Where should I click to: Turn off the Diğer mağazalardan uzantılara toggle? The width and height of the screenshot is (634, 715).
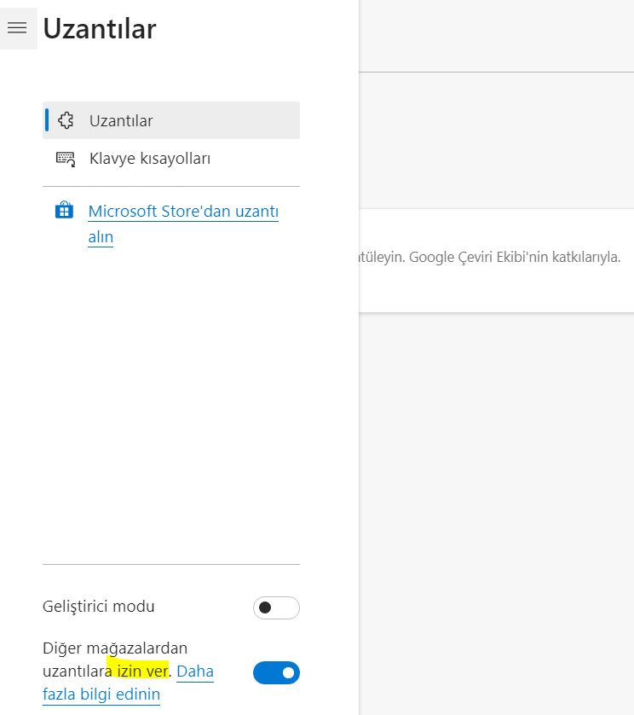pos(276,673)
